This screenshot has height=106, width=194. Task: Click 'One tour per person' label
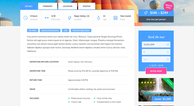pyautogui.click(x=156, y=19)
